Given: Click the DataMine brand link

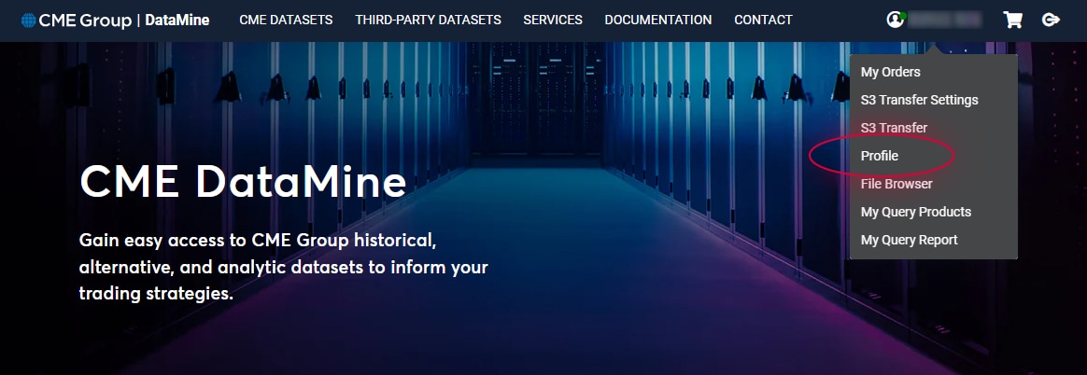Looking at the screenshot, I should pyautogui.click(x=177, y=20).
